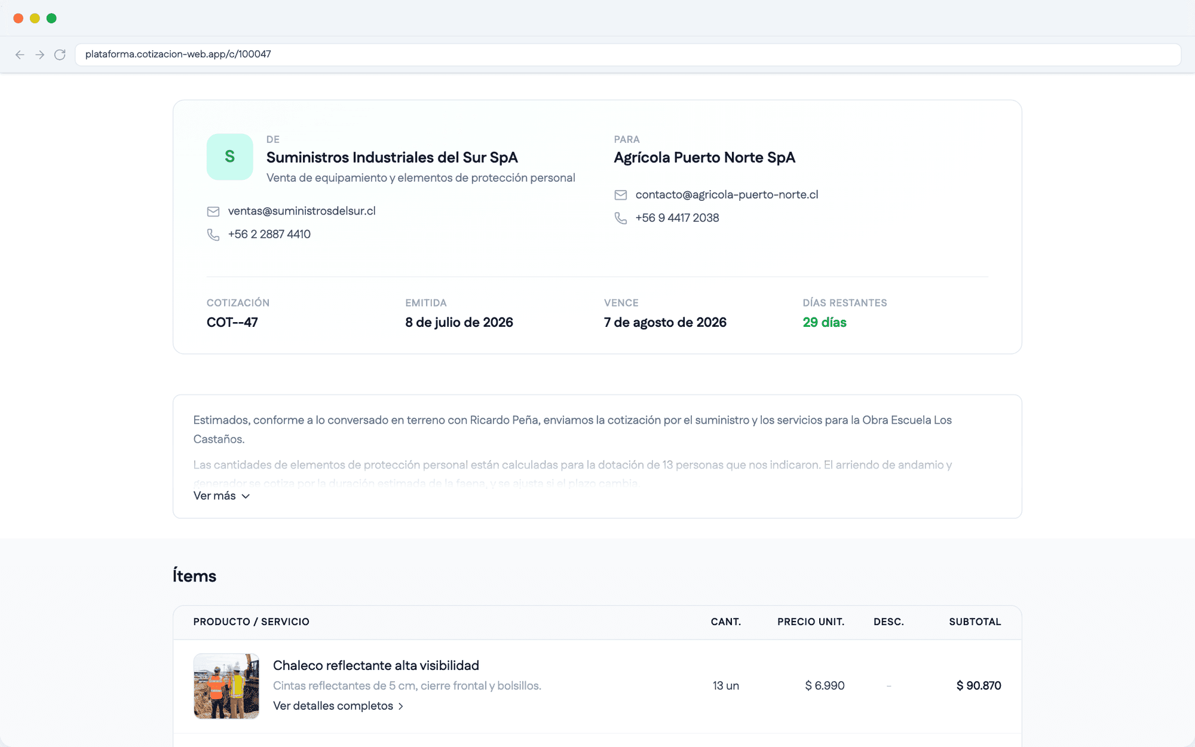Click the contacto@agricola-puerto-norte.cl email address
The image size is (1195, 747).
tap(727, 195)
